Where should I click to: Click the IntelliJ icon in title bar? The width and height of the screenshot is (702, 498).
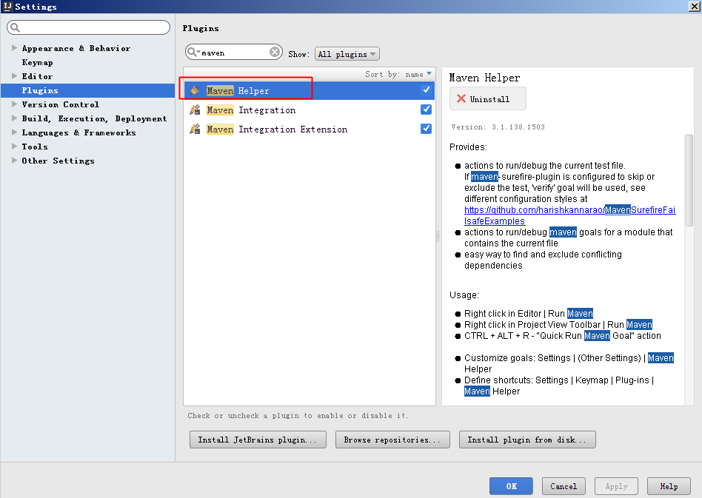pyautogui.click(x=7, y=6)
